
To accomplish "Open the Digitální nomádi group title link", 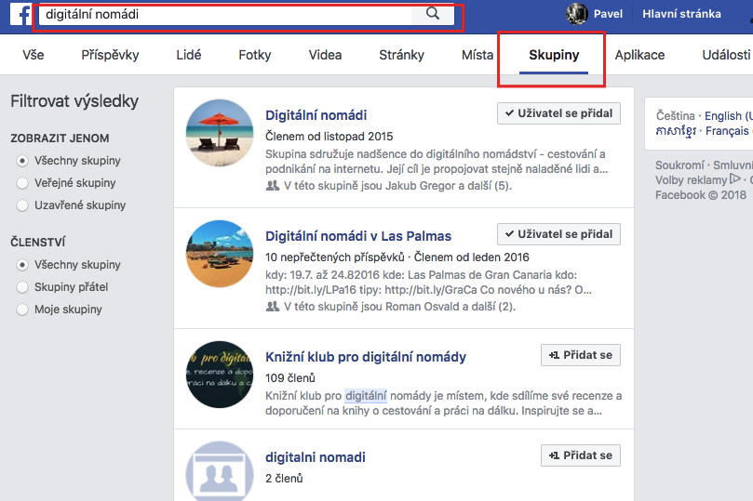I will (x=316, y=115).
